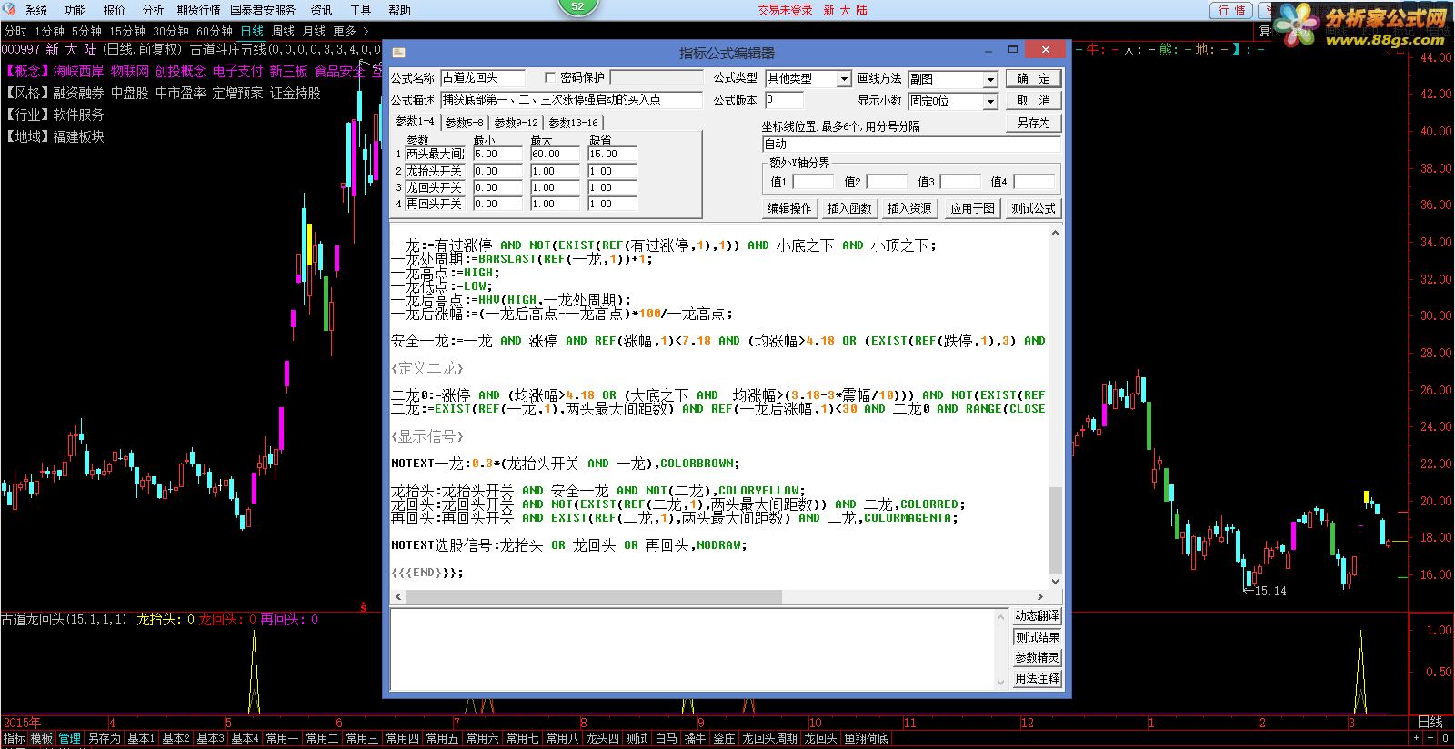Click parameter 1 最大 field showing 60.00
Viewport: 1455px width, 749px height.
[x=555, y=155]
